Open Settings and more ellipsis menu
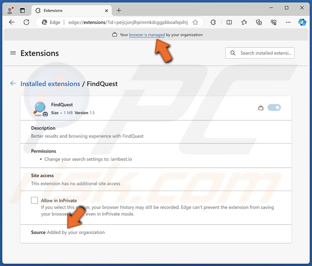Viewport: 312px width, 266px height. (x=288, y=22)
